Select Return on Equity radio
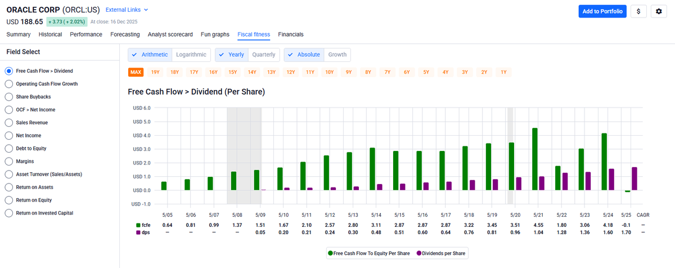Screen dimensions: 675x268 click(x=8, y=200)
